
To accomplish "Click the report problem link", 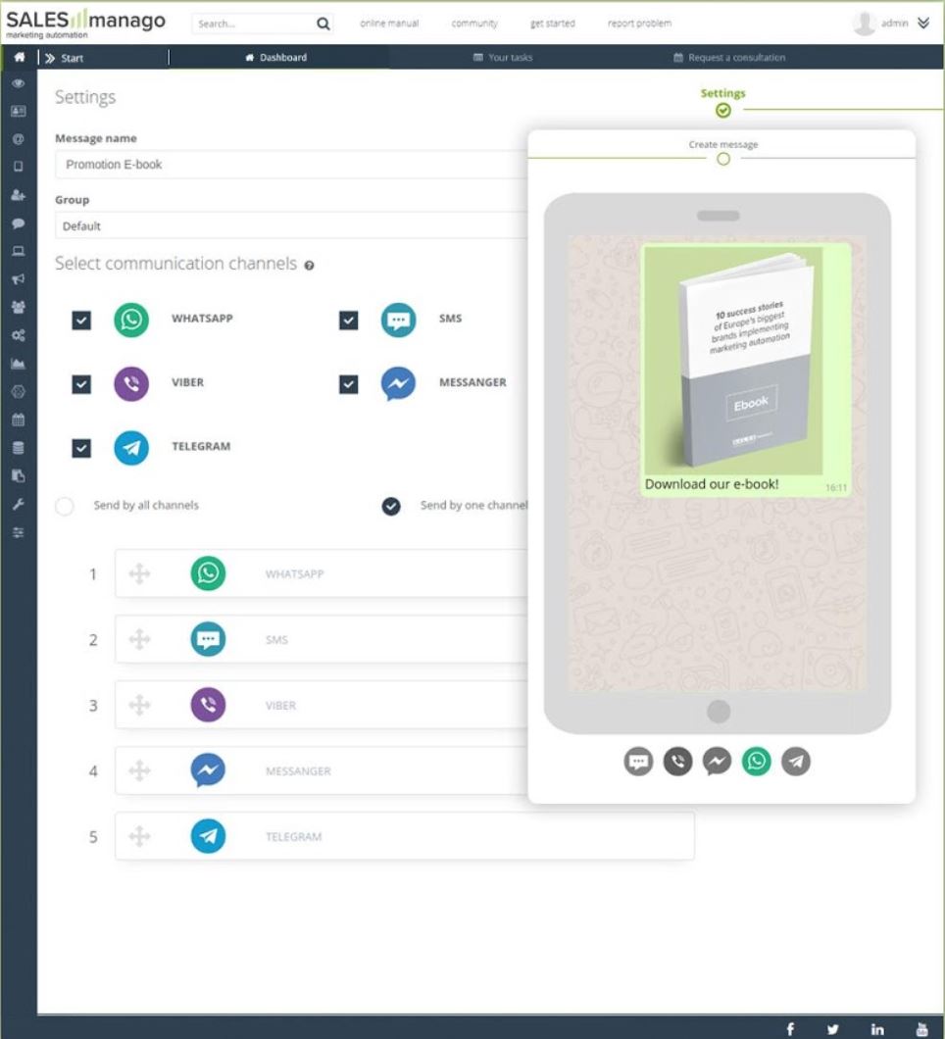I will pyautogui.click(x=639, y=24).
